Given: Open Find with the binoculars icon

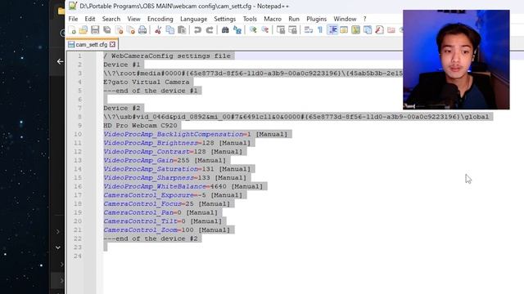Looking at the screenshot, I should coord(225,30).
